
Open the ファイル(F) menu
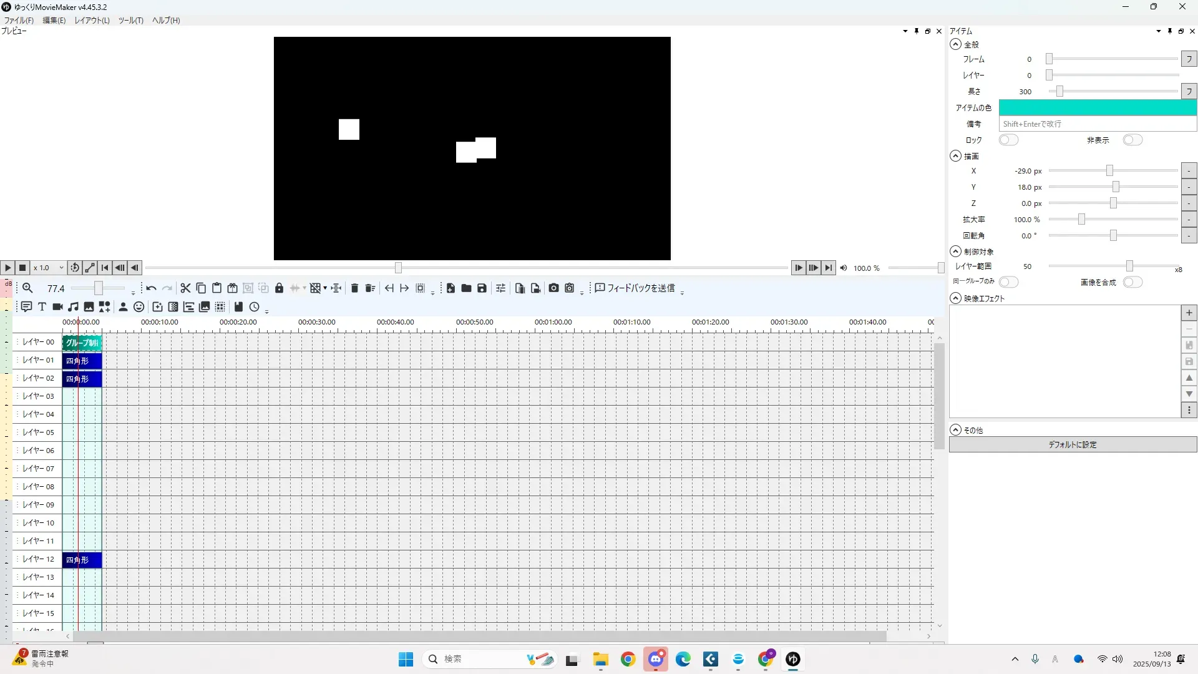tap(19, 20)
